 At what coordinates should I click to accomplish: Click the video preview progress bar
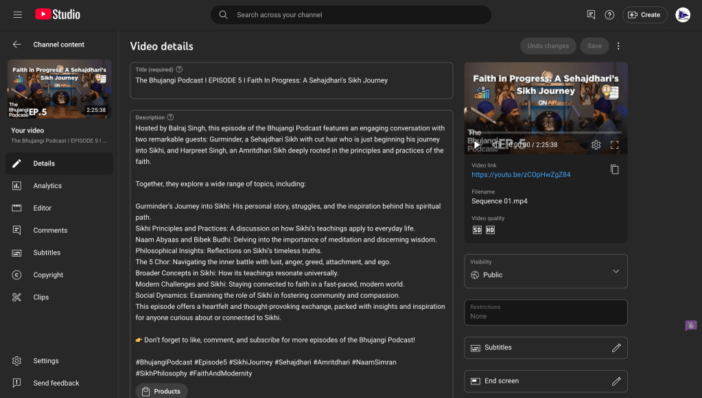(546, 132)
